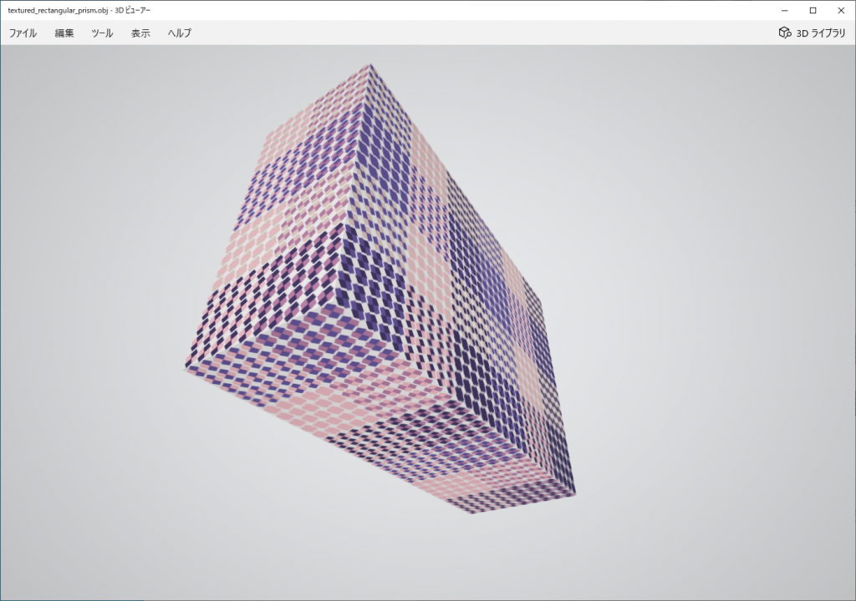Open the 表示 menu
The width and height of the screenshot is (856, 601).
click(x=140, y=33)
